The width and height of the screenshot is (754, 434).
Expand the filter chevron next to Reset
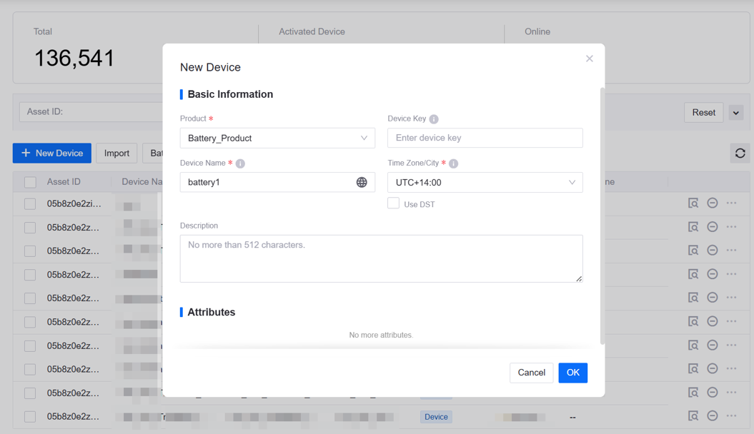pyautogui.click(x=736, y=113)
